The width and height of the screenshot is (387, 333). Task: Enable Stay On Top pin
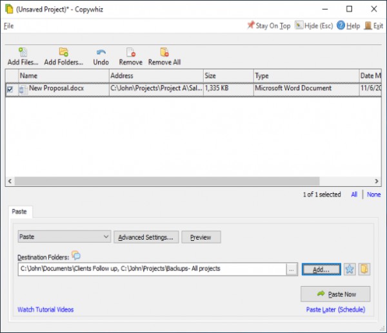tap(268, 26)
